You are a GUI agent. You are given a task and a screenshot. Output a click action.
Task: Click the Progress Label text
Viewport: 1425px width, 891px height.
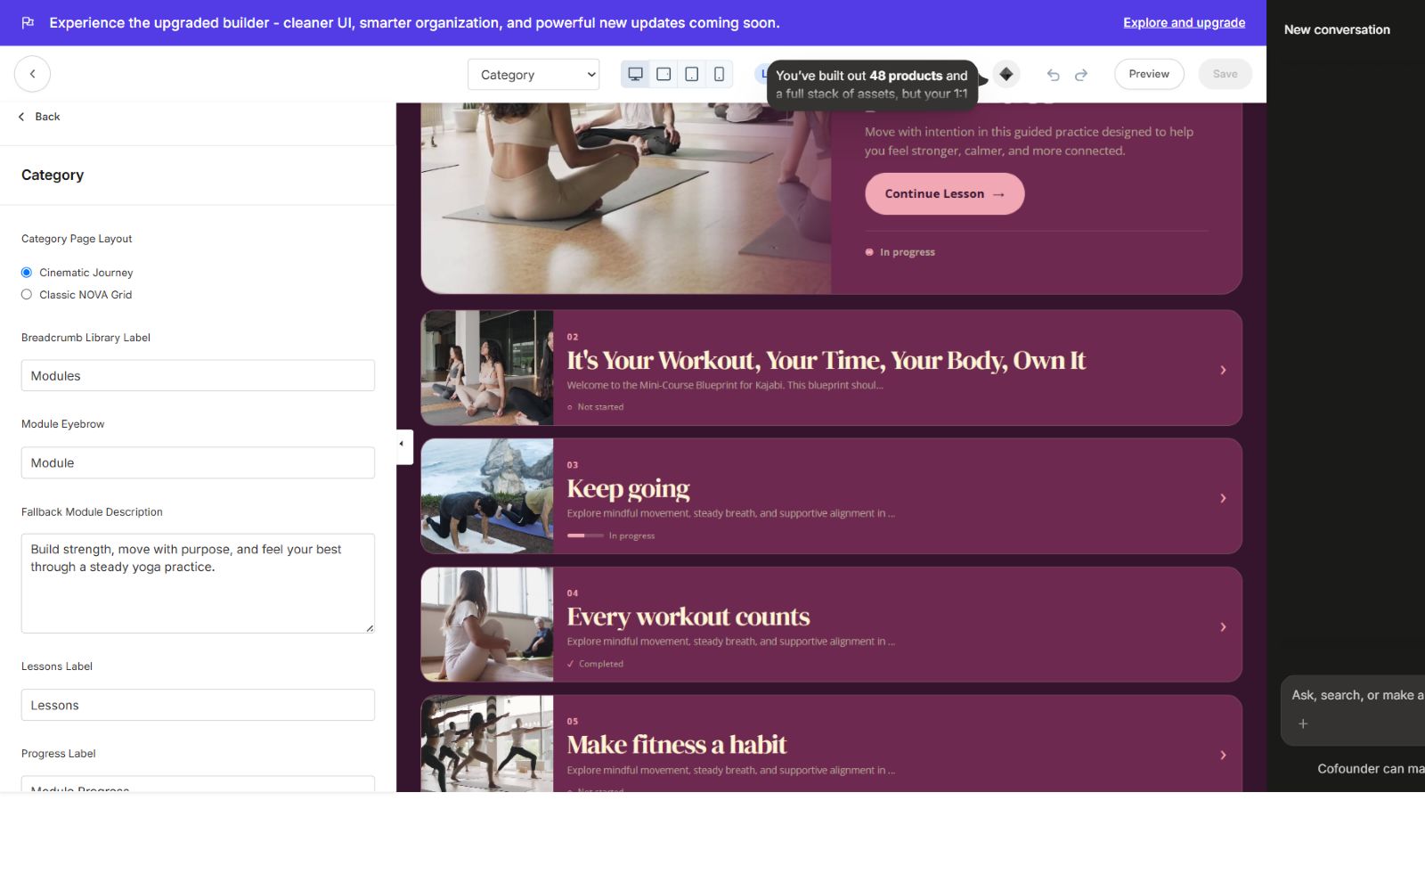click(59, 754)
